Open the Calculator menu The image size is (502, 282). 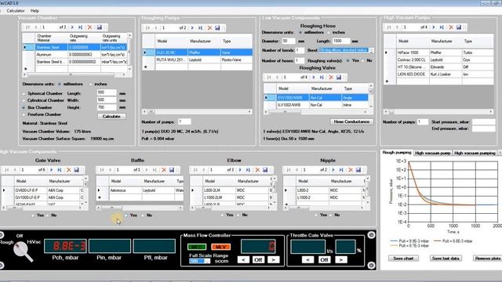click(x=16, y=11)
